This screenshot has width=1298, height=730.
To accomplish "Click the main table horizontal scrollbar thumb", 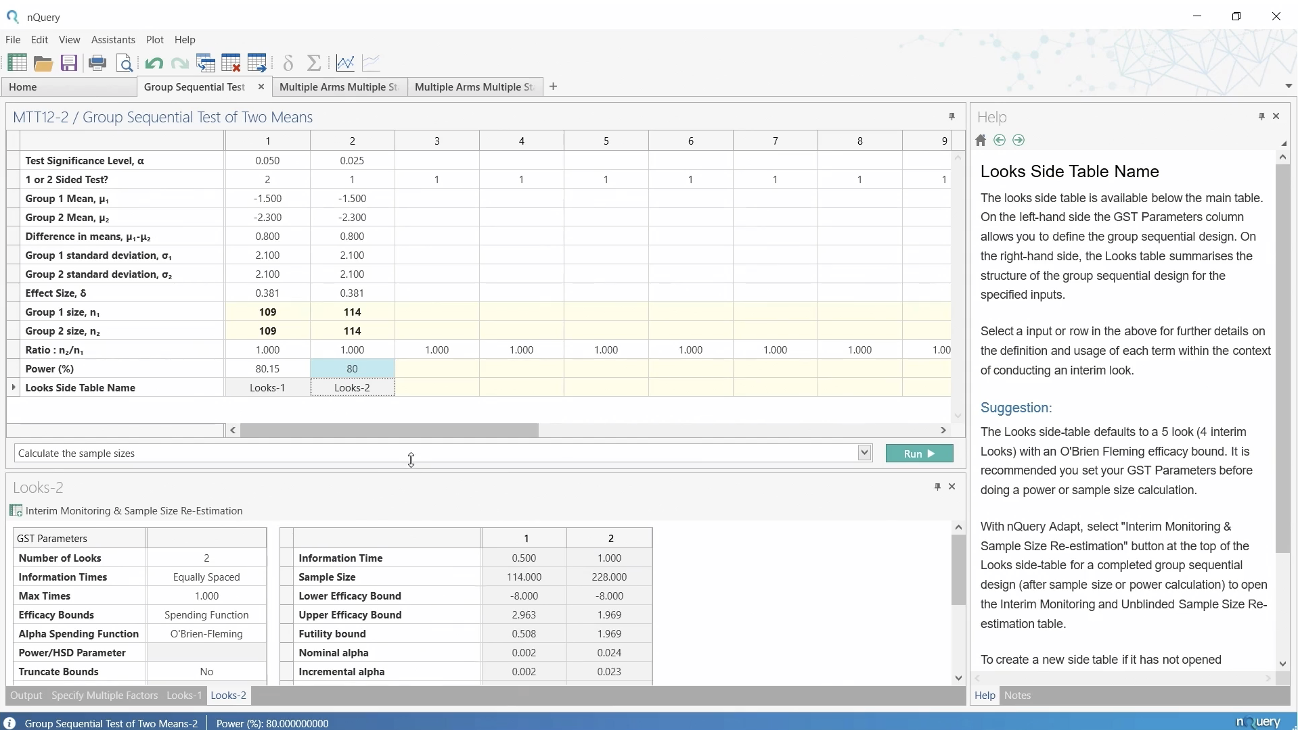I will tap(389, 431).
